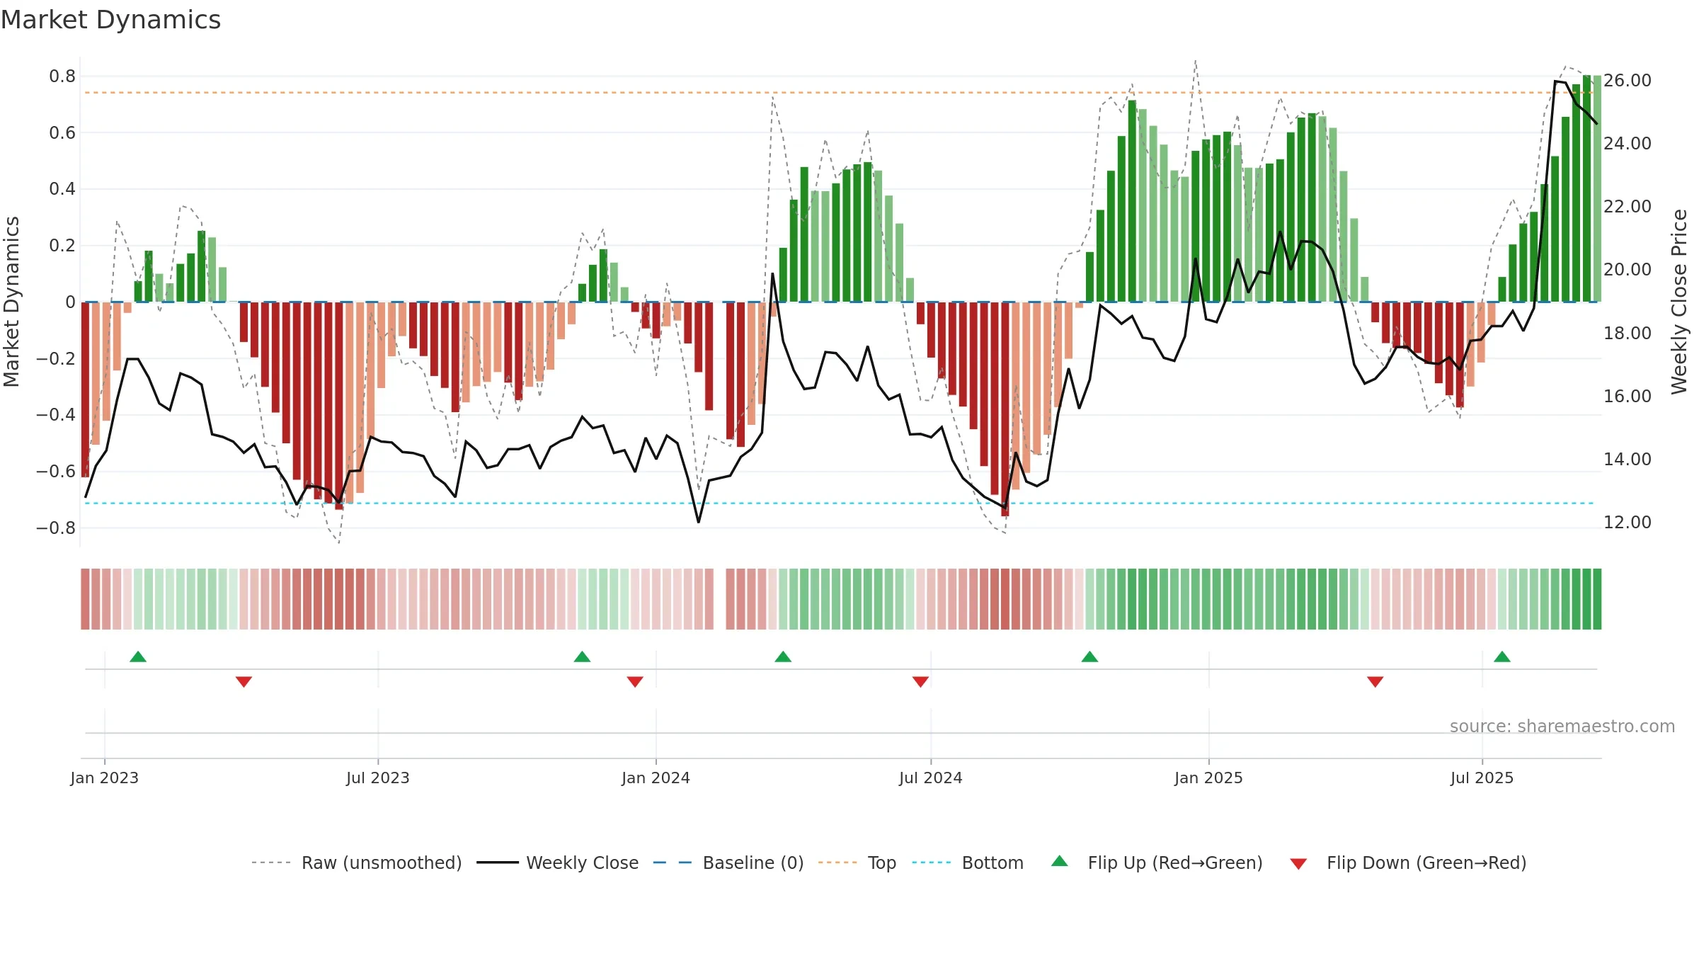Toggle the Baseline (0) legend entry
The height and width of the screenshot is (956, 1699).
point(728,863)
